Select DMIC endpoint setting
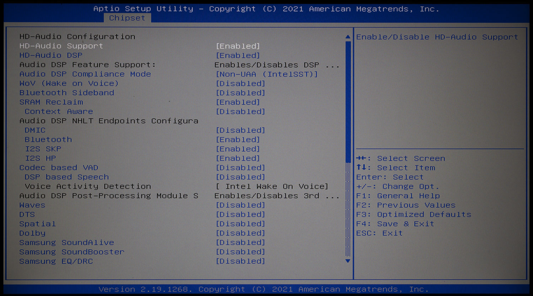The height and width of the screenshot is (296, 533). 35,130
